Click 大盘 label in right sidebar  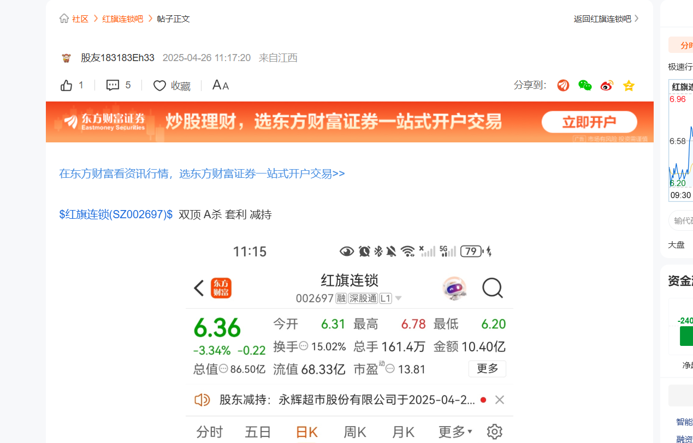click(x=676, y=244)
